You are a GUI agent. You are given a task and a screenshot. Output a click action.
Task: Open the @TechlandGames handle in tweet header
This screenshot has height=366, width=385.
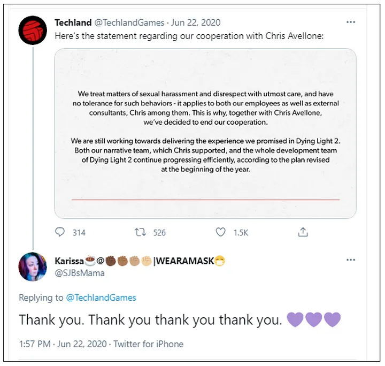pyautogui.click(x=129, y=22)
